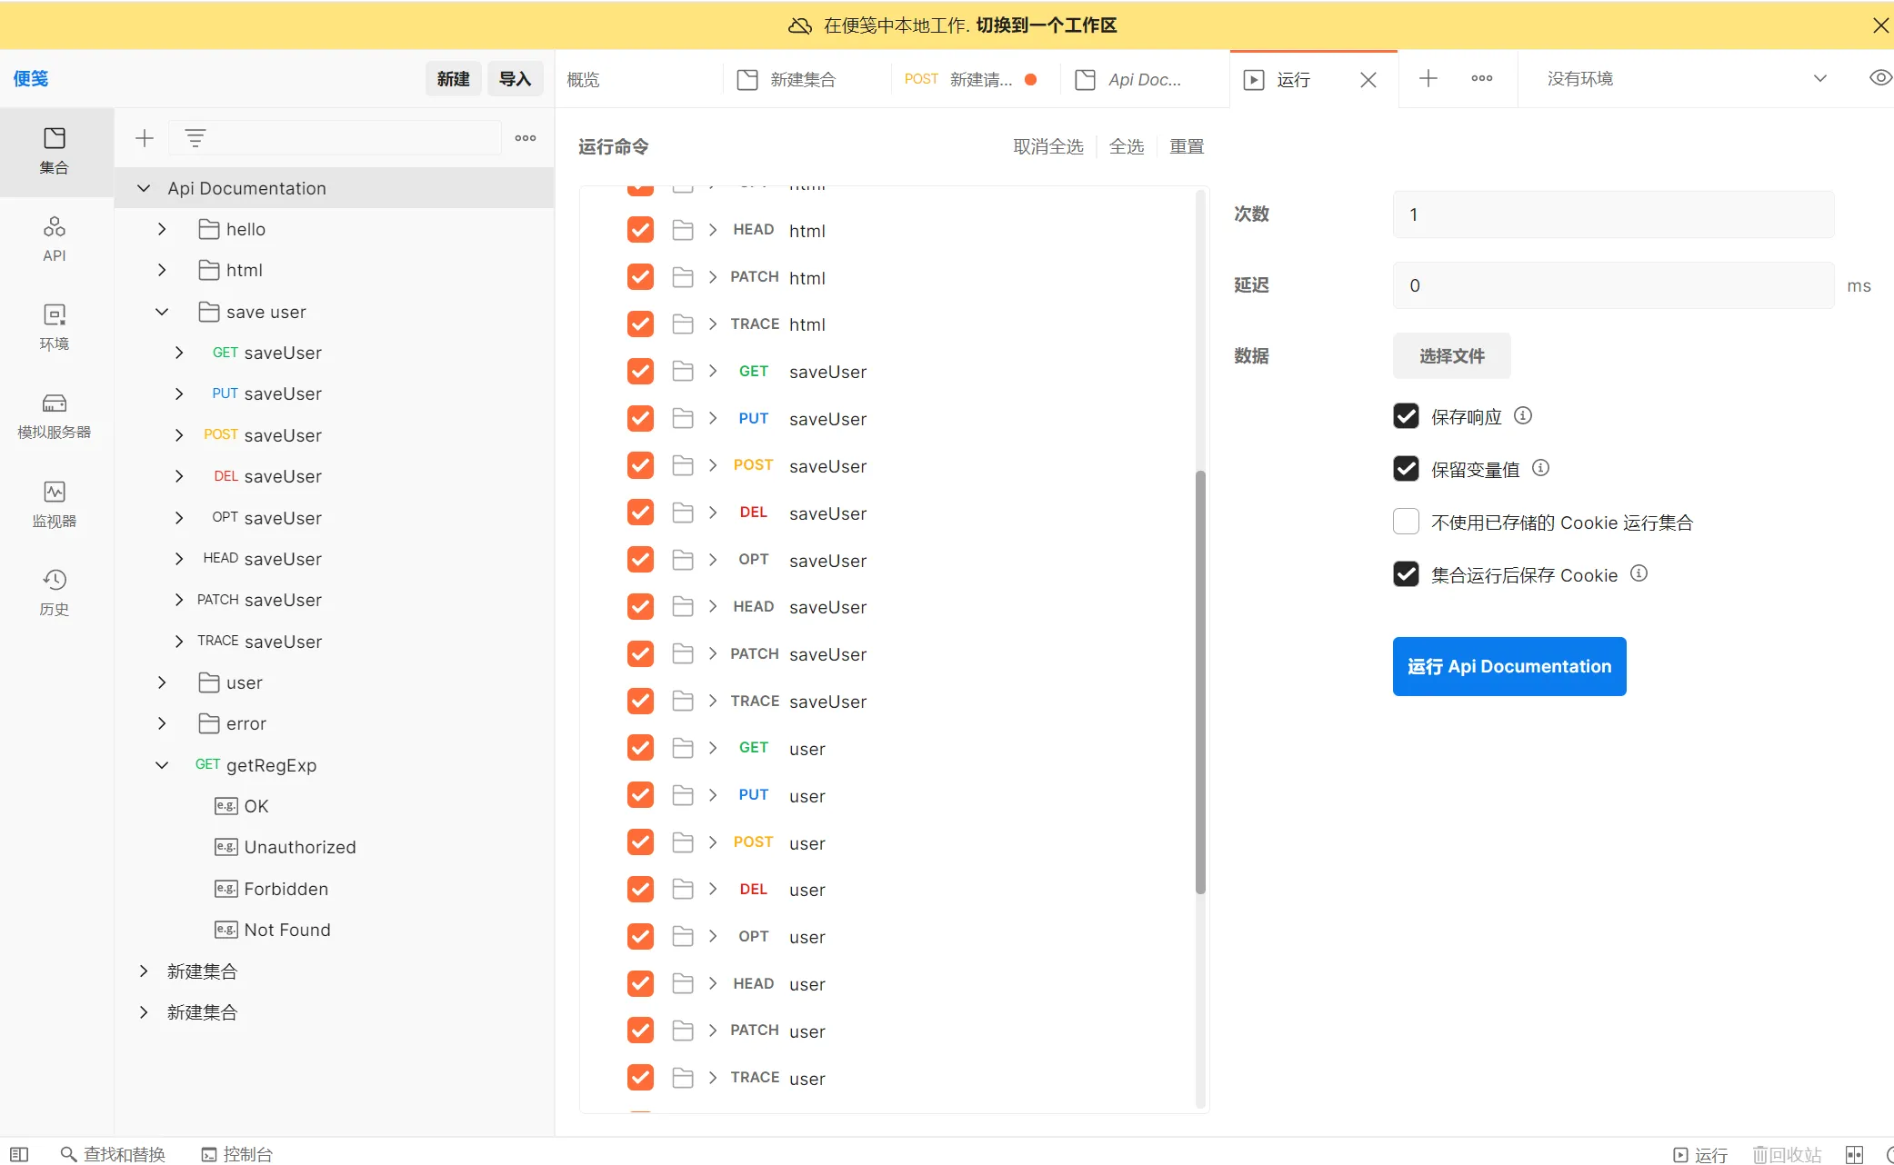Open the 历史 (History) sidebar icon

pyautogui.click(x=55, y=592)
